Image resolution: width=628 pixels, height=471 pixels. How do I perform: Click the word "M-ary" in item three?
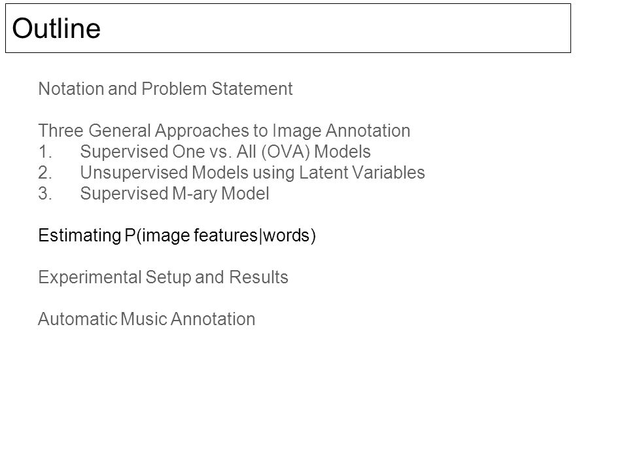click(x=195, y=194)
